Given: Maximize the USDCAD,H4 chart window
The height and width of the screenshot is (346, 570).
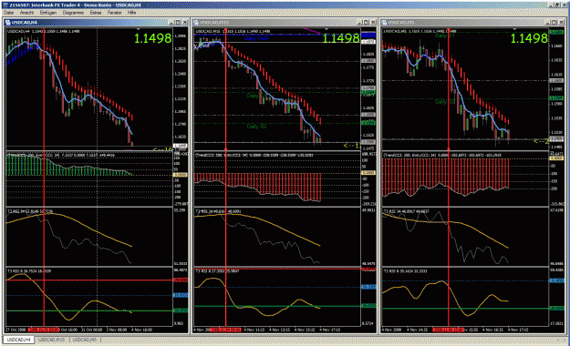Looking at the screenshot, I should [178, 22].
